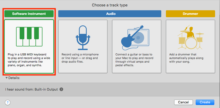This screenshot has width=220, height=108.
Task: Choose the blue microphone icon
Action: pyautogui.click(x=83, y=37)
